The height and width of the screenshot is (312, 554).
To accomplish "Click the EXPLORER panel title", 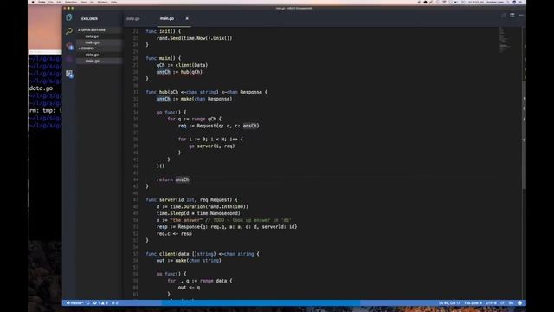I will coord(89,19).
